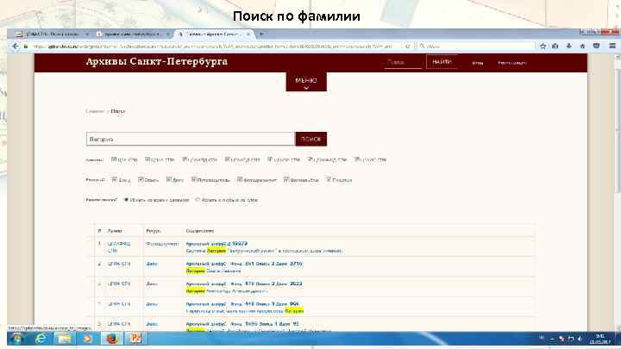This screenshot has width=621, height=349.
Task: Open Windows Explorer folder on the taskbar
Action: tap(64, 339)
